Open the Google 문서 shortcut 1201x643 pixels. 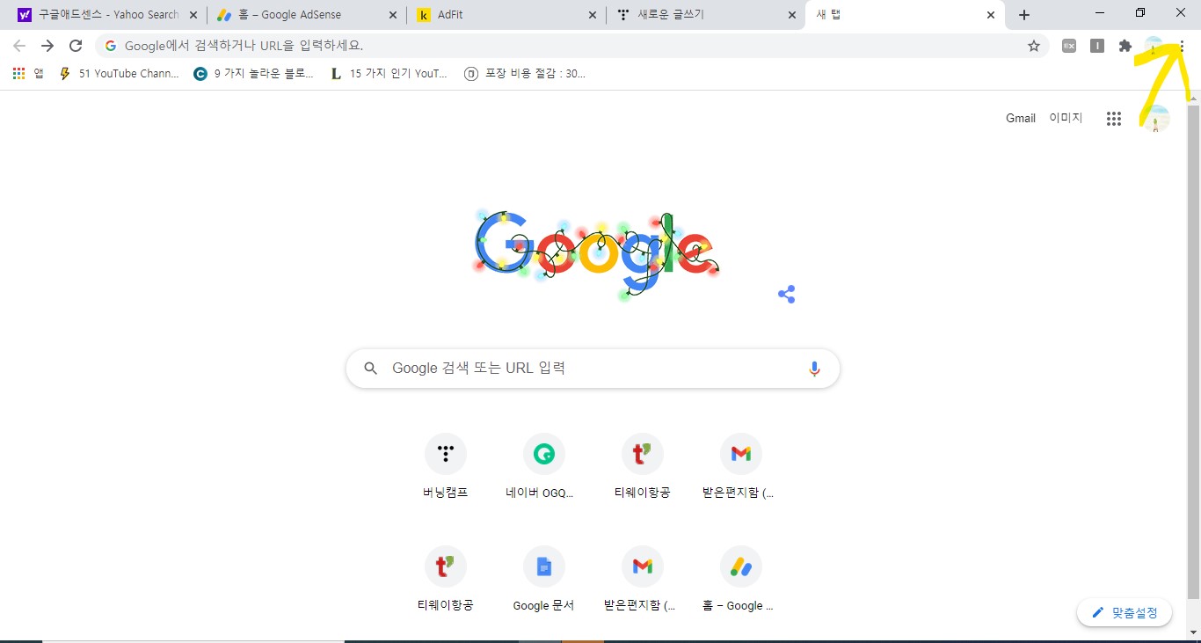pyautogui.click(x=544, y=579)
